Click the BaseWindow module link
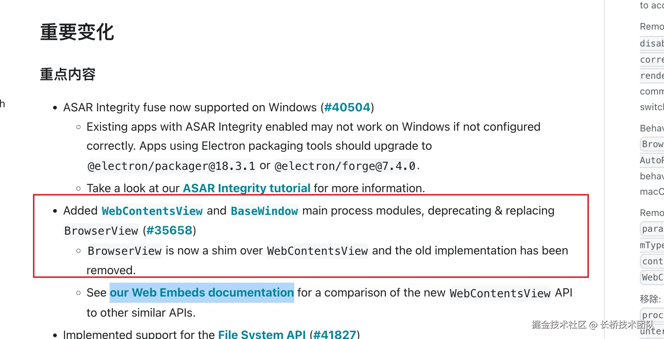This screenshot has height=339, width=664. click(x=264, y=211)
